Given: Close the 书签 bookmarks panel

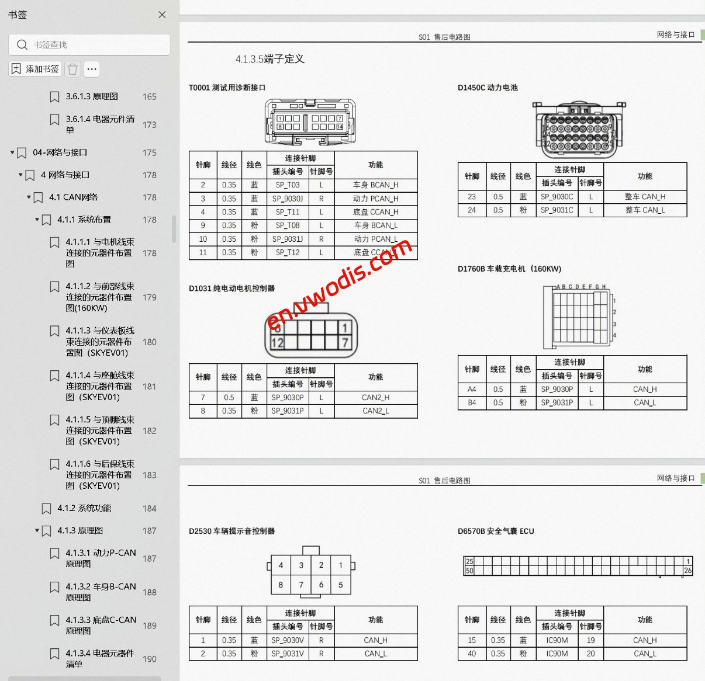Looking at the screenshot, I should pos(162,15).
